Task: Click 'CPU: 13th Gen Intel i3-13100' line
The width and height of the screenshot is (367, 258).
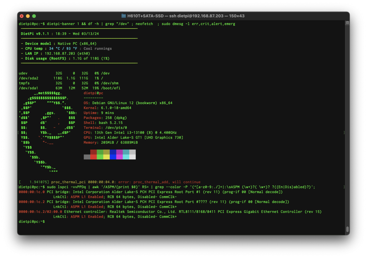Action: [130, 133]
